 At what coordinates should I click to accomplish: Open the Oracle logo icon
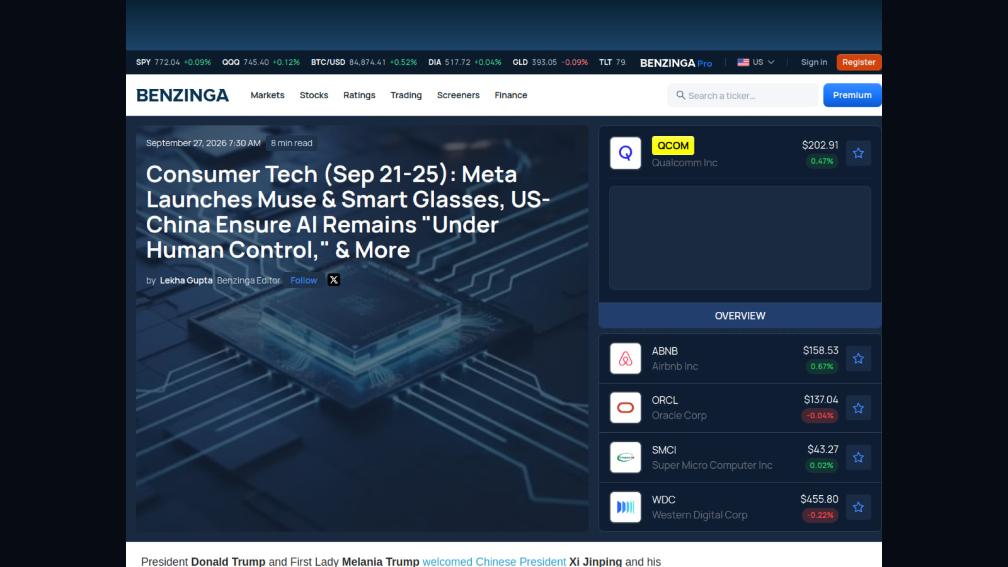626,408
